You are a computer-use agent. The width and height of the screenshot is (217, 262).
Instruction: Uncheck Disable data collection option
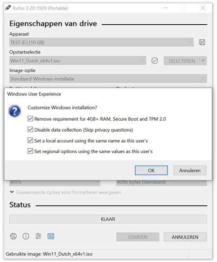[x=30, y=130]
